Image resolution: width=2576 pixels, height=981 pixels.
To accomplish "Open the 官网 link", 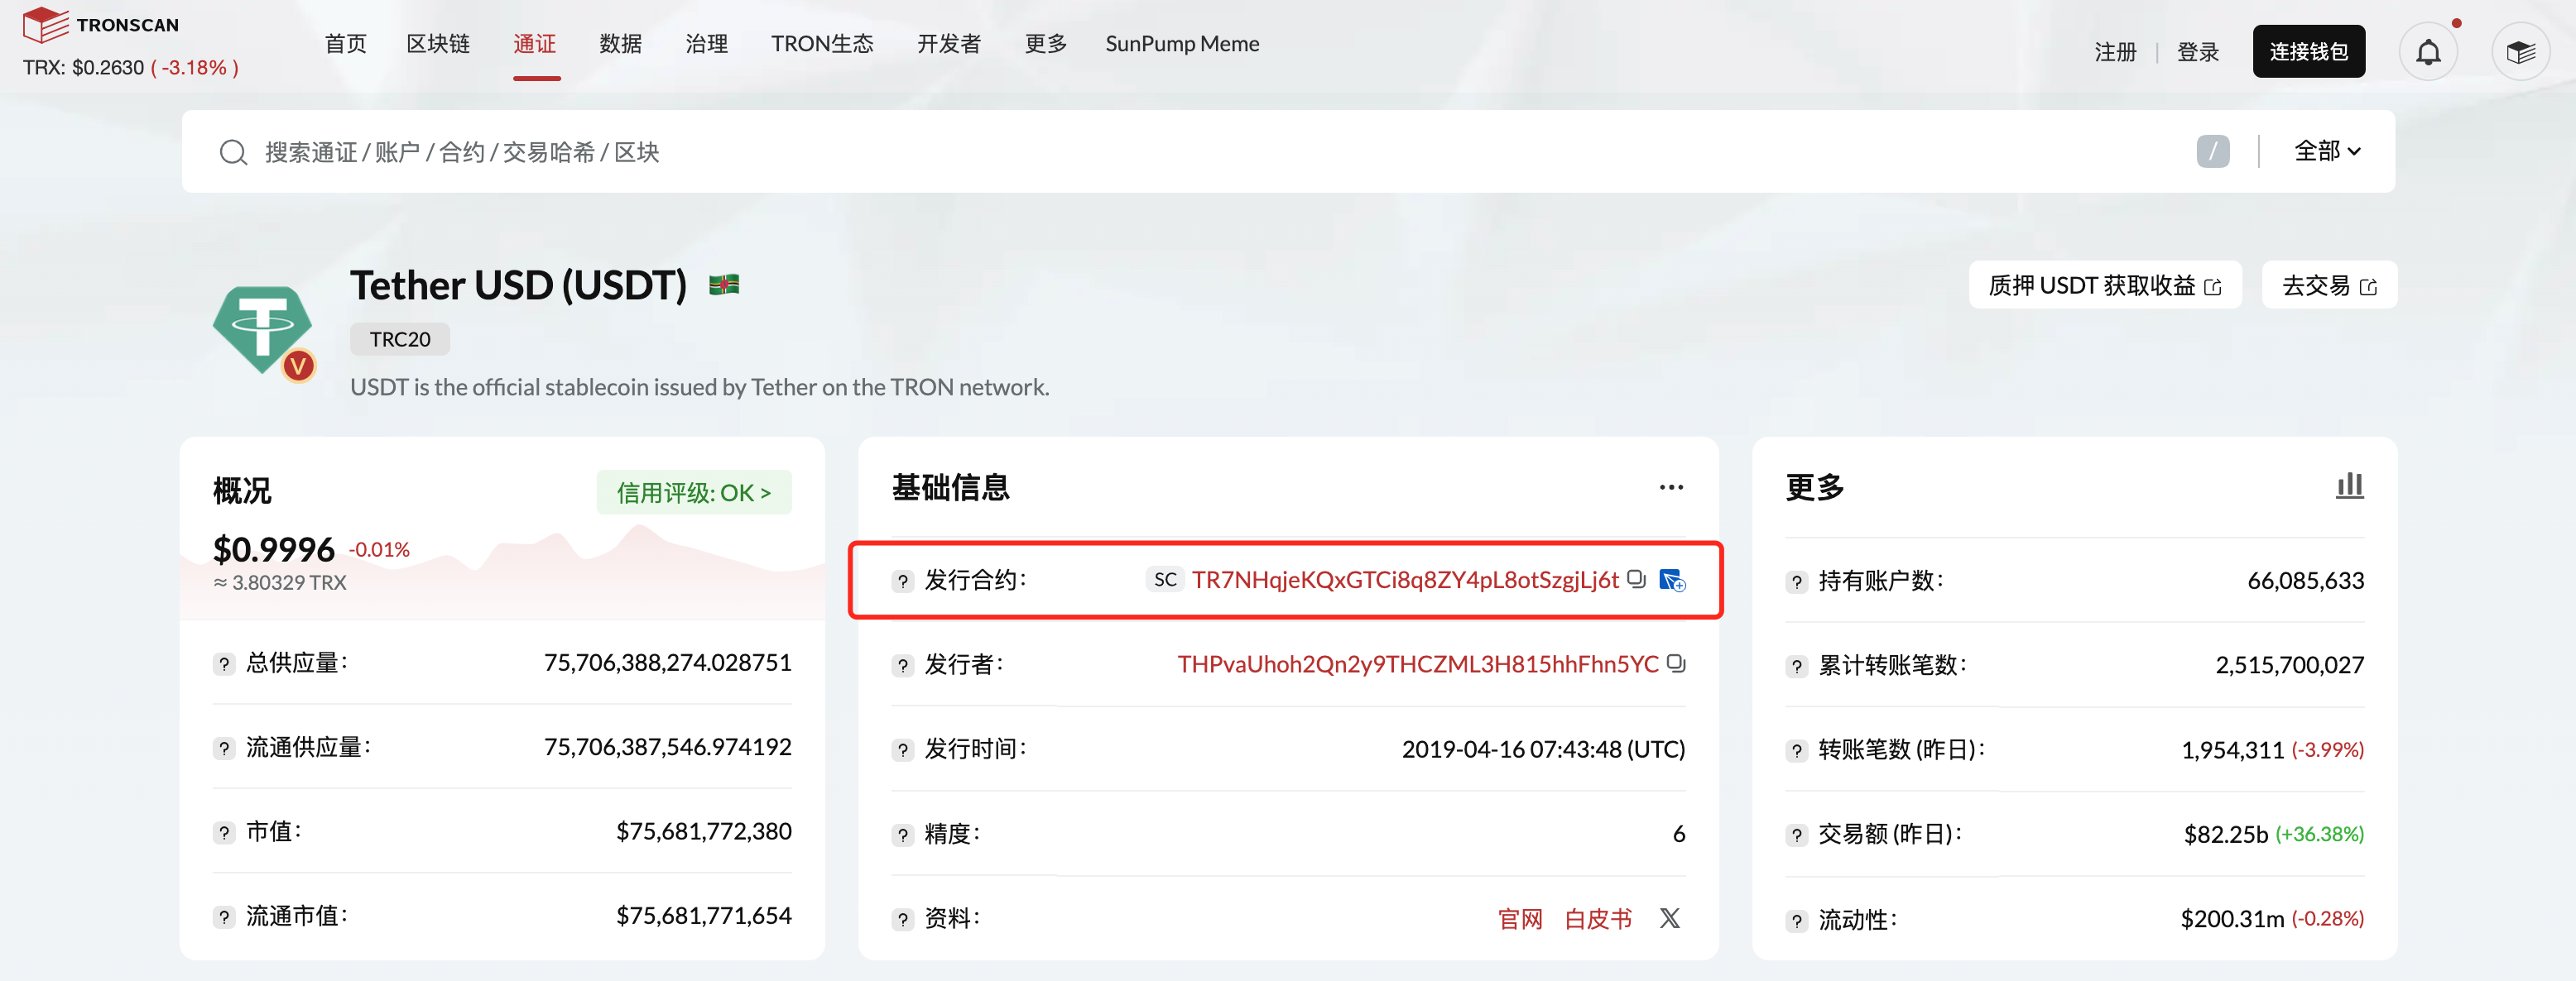I will 1520,919.
